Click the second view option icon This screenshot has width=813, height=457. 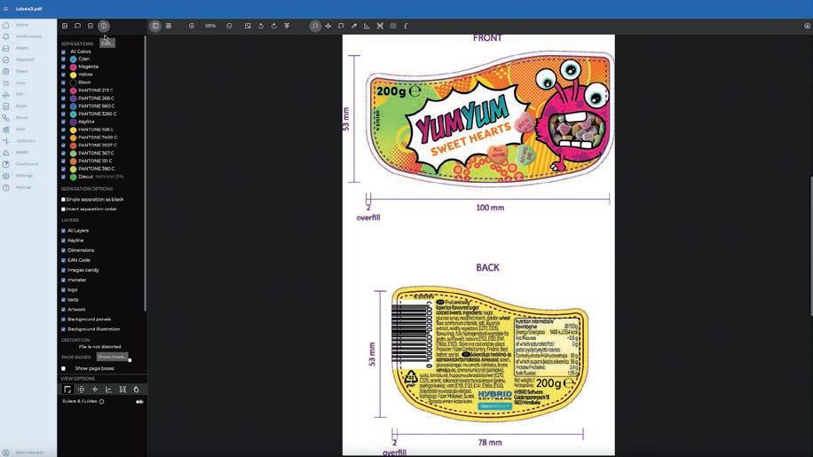[x=82, y=390]
